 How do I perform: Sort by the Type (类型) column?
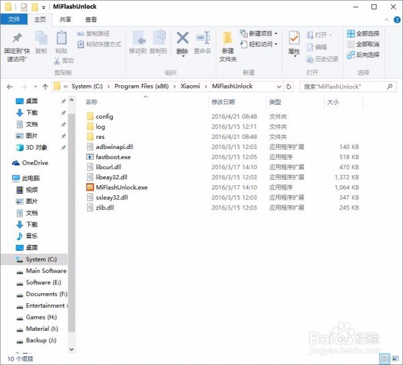pyautogui.click(x=275, y=102)
